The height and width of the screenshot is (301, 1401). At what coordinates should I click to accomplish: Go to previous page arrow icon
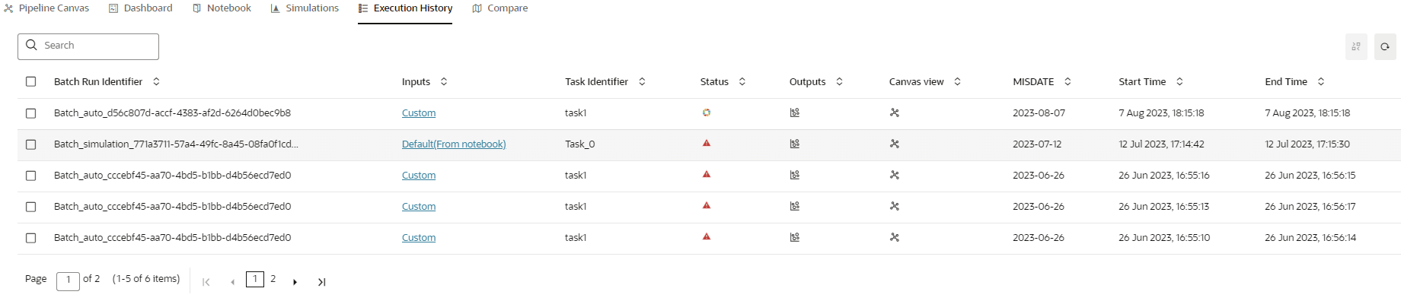point(232,282)
